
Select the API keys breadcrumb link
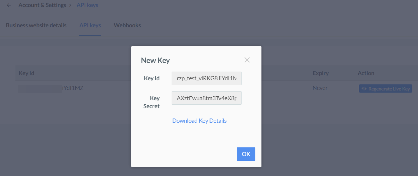coord(87,5)
